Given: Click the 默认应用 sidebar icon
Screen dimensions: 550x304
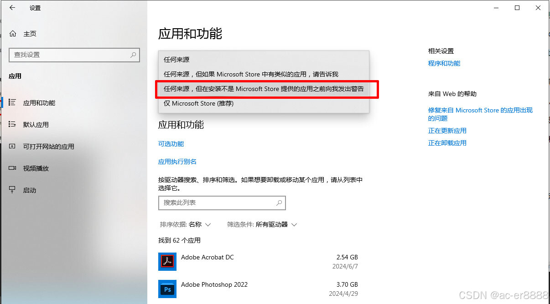Looking at the screenshot, I should pyautogui.click(x=12, y=124).
